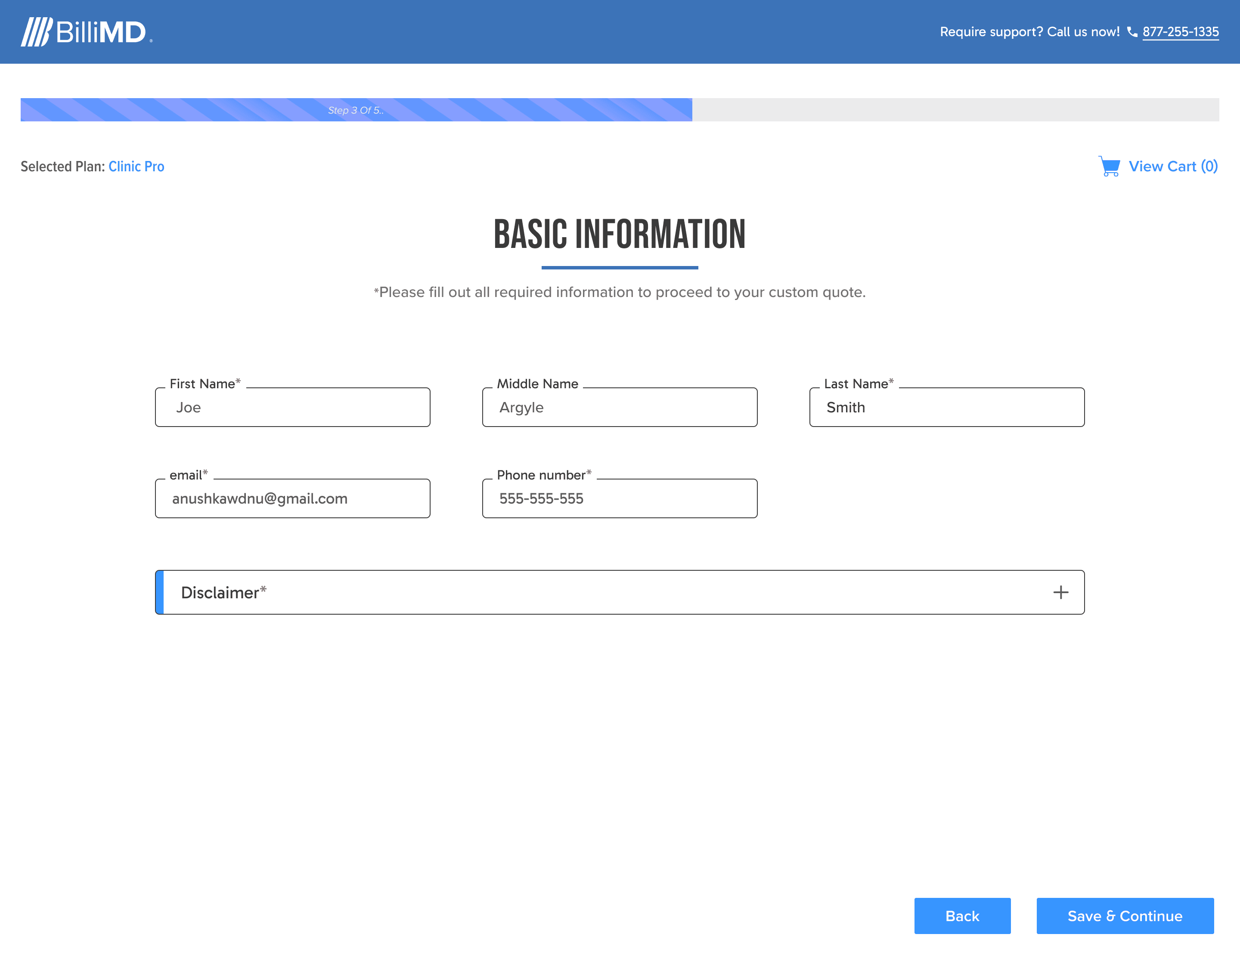Click the shopping cart icon
The image size is (1240, 959).
coord(1109,166)
